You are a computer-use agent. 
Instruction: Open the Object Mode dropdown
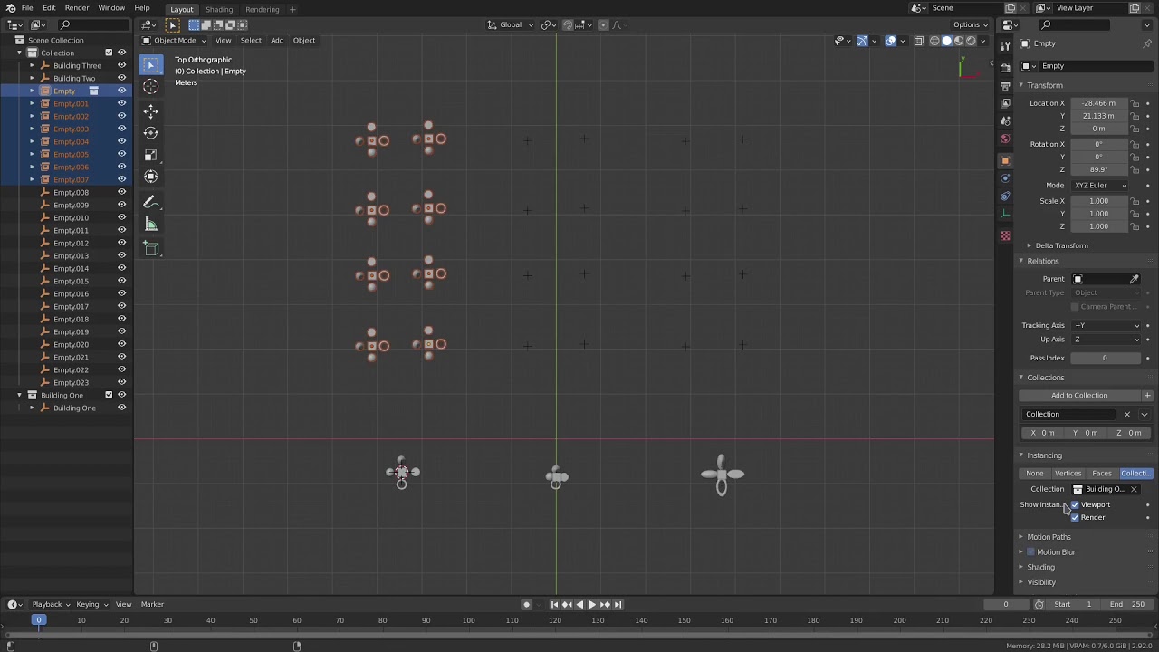click(175, 41)
